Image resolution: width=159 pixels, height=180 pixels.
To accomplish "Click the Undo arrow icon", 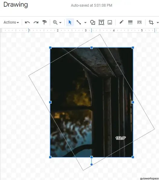I will [27, 22].
